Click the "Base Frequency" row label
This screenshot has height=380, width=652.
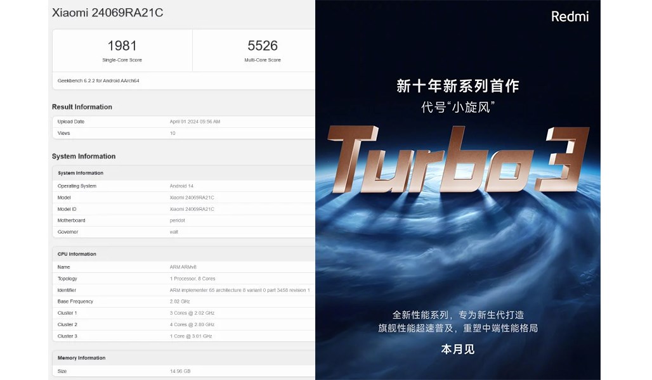point(75,301)
